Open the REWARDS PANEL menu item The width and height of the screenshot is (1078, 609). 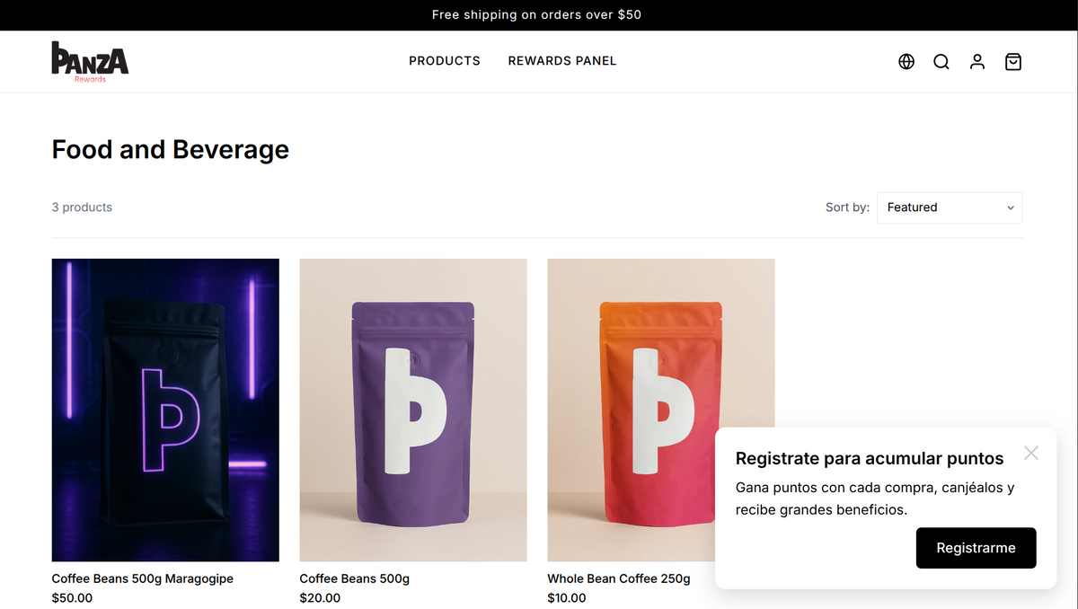pyautogui.click(x=562, y=61)
